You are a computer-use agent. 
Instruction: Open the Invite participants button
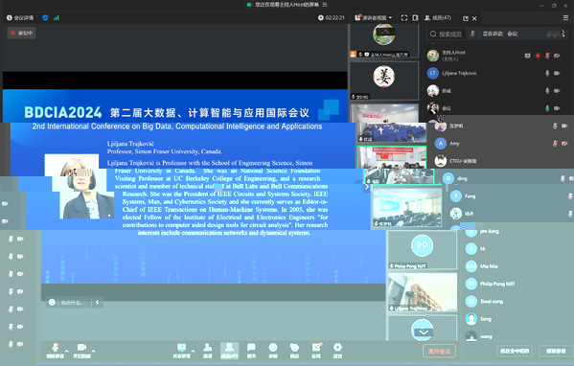click(208, 351)
